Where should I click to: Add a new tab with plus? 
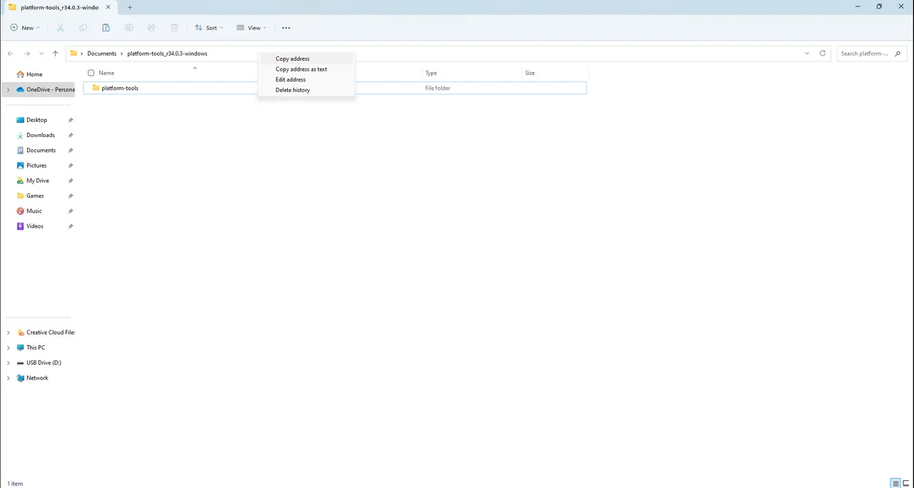[x=130, y=7]
